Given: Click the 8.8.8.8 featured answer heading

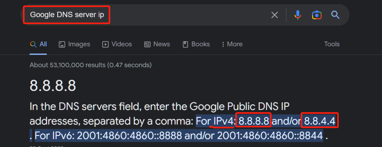Looking at the screenshot, I should click(x=53, y=86).
